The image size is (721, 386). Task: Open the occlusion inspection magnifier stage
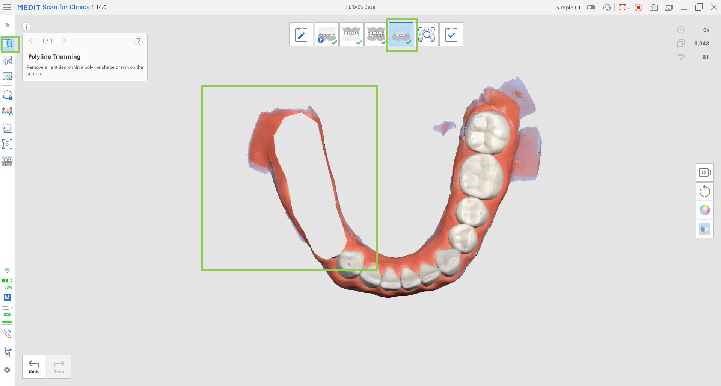427,34
